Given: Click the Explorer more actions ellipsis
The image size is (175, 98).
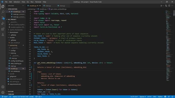Looking at the screenshot, I should point(23,6).
